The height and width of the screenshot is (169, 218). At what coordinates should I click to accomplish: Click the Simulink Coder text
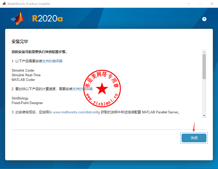tap(23, 70)
